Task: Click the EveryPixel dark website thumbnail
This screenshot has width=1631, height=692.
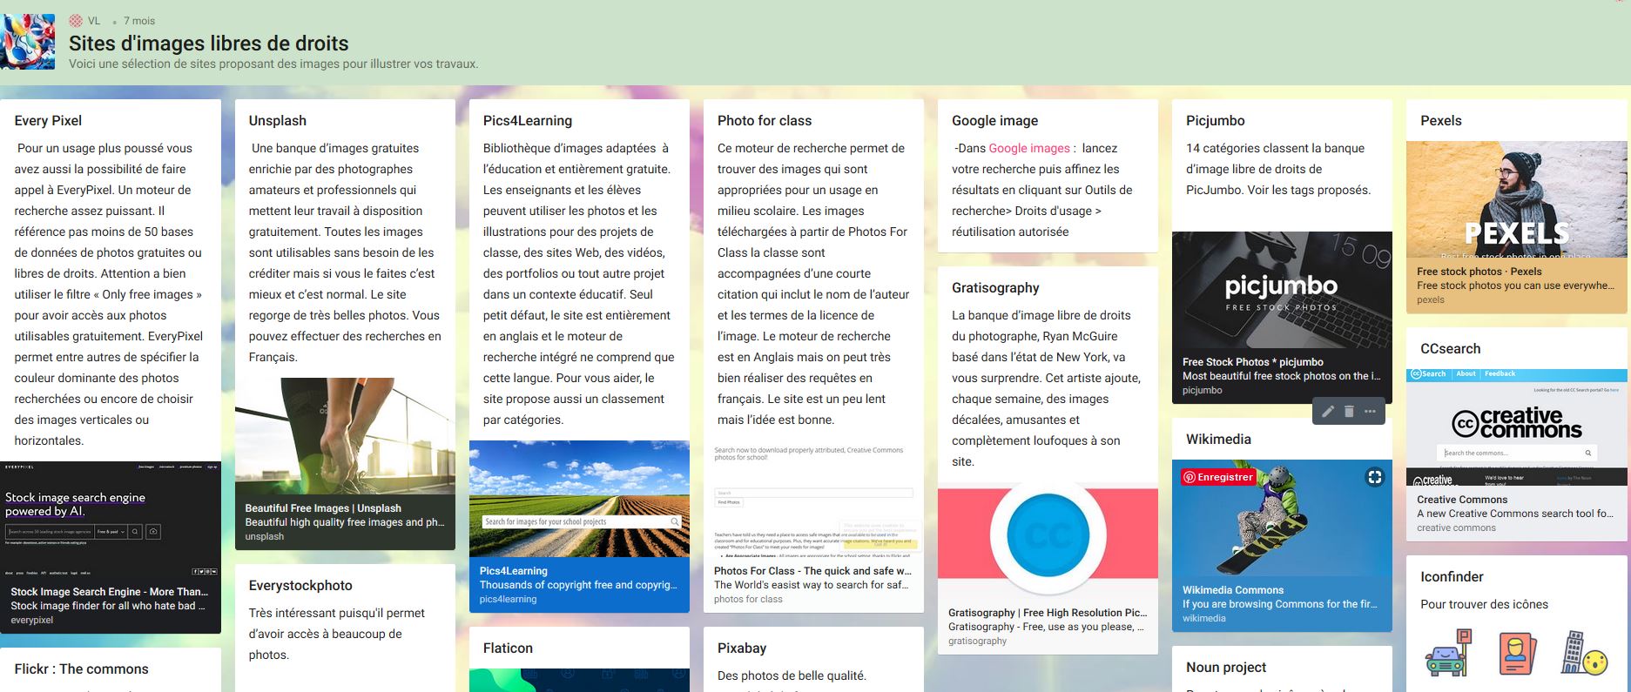Action: point(111,520)
